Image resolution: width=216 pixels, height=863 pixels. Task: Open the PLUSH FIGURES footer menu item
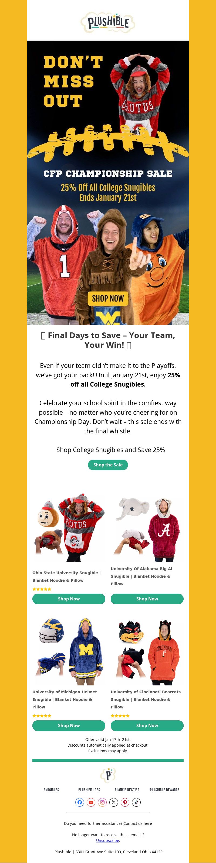pos(89,790)
